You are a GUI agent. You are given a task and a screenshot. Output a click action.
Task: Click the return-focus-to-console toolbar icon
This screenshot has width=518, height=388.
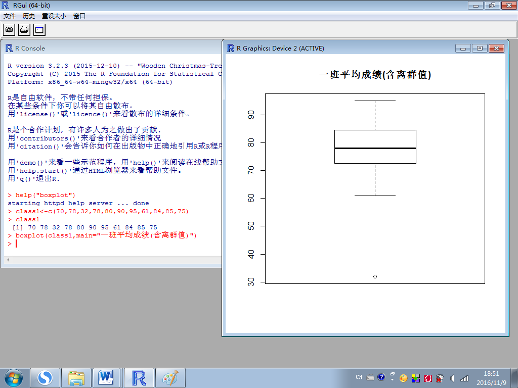coord(39,30)
